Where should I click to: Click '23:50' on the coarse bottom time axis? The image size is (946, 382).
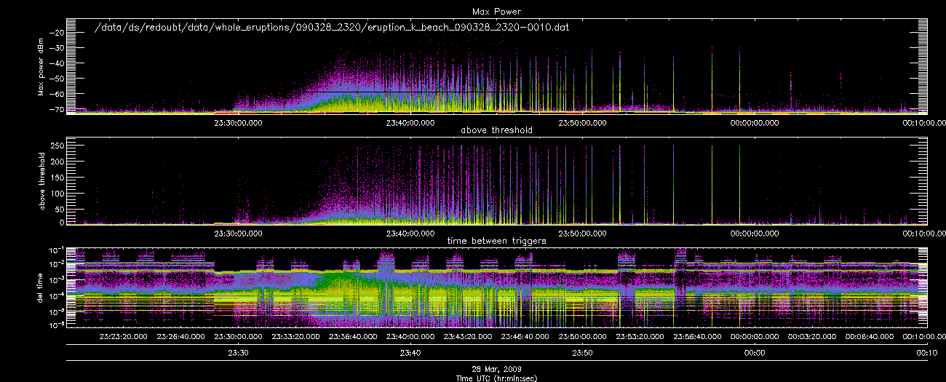coord(582,353)
